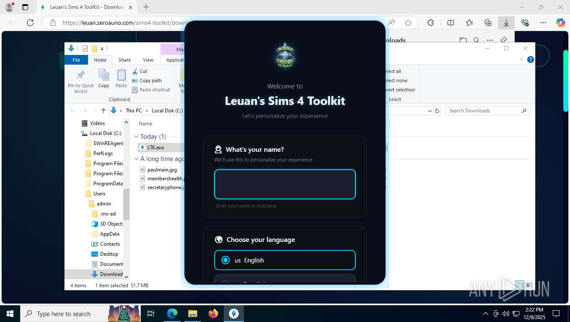Click the Explorer Up one level arrow
This screenshot has width=570, height=322.
[x=103, y=111]
